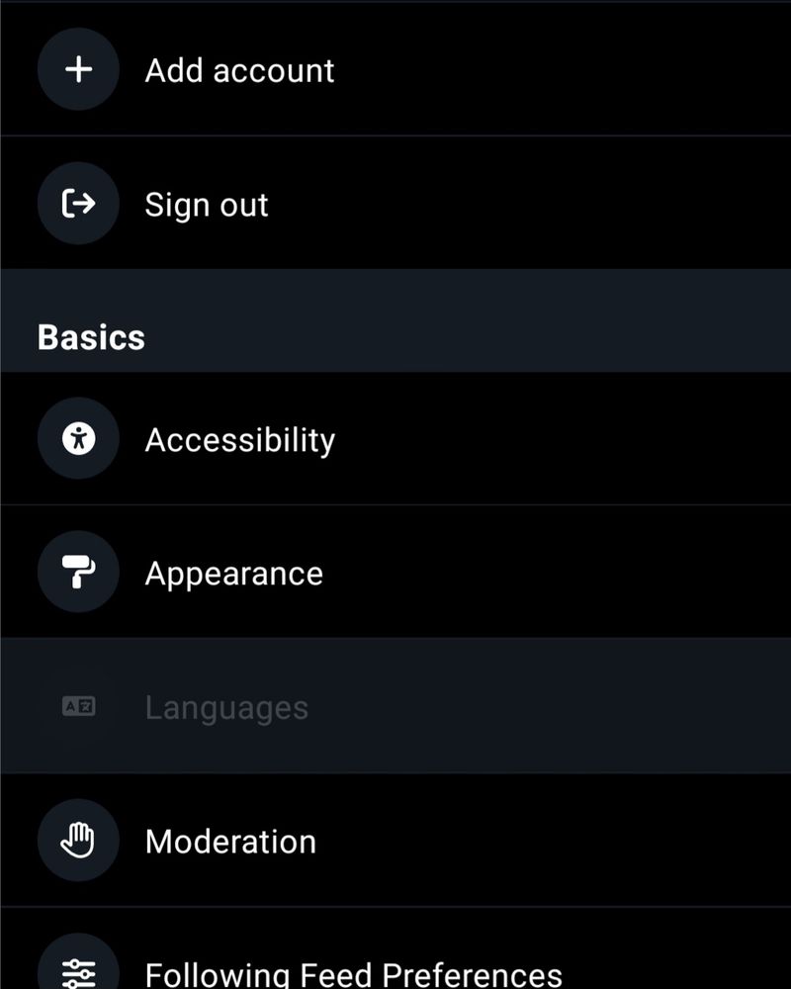The width and height of the screenshot is (791, 989).
Task: Click the sign out arrow icon
Action: tap(78, 203)
